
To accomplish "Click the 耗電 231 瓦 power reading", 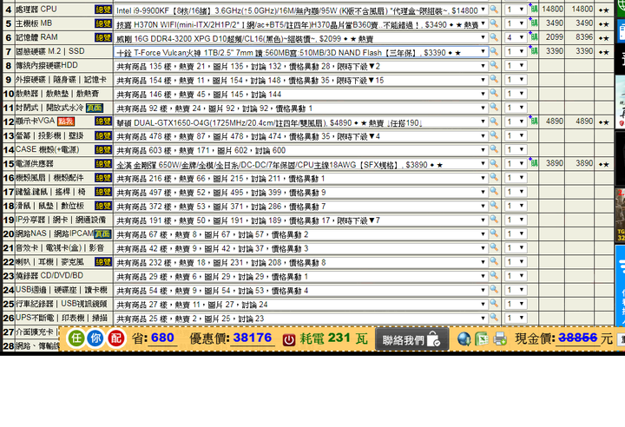I will pyautogui.click(x=333, y=338).
